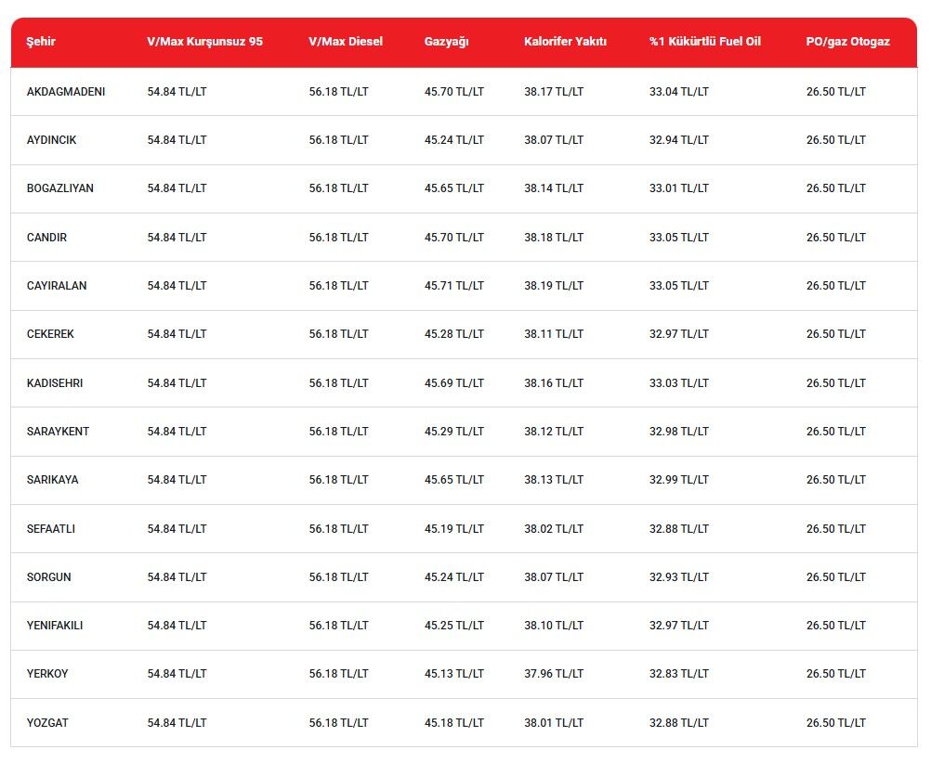Click AKDAGMADENI Otogaz price 26.50 TL/LT
The image size is (931, 763).
click(836, 91)
